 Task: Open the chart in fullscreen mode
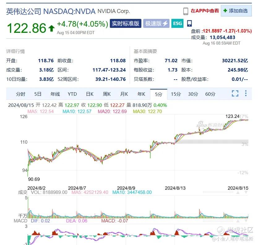click(x=235, y=94)
